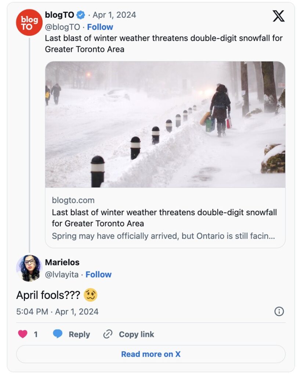This screenshot has width=297, height=377.
Task: Click the blue verified badge
Action: (x=81, y=15)
